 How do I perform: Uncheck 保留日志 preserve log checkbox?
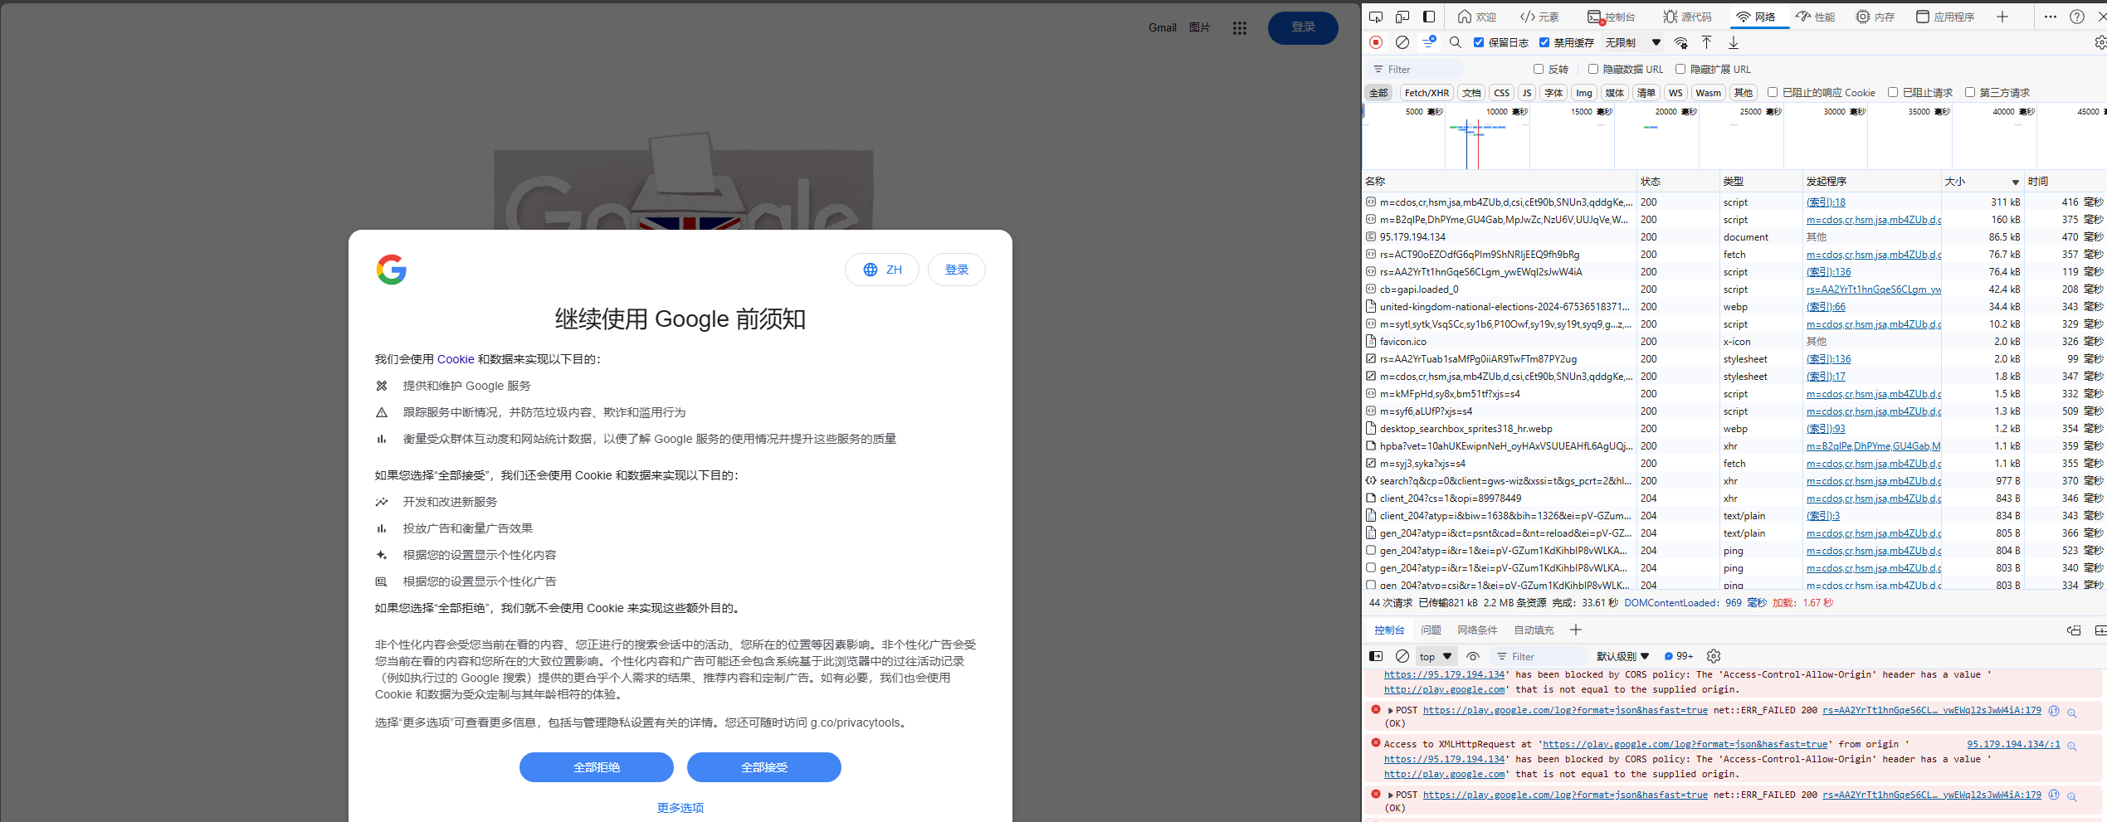pos(1479,42)
